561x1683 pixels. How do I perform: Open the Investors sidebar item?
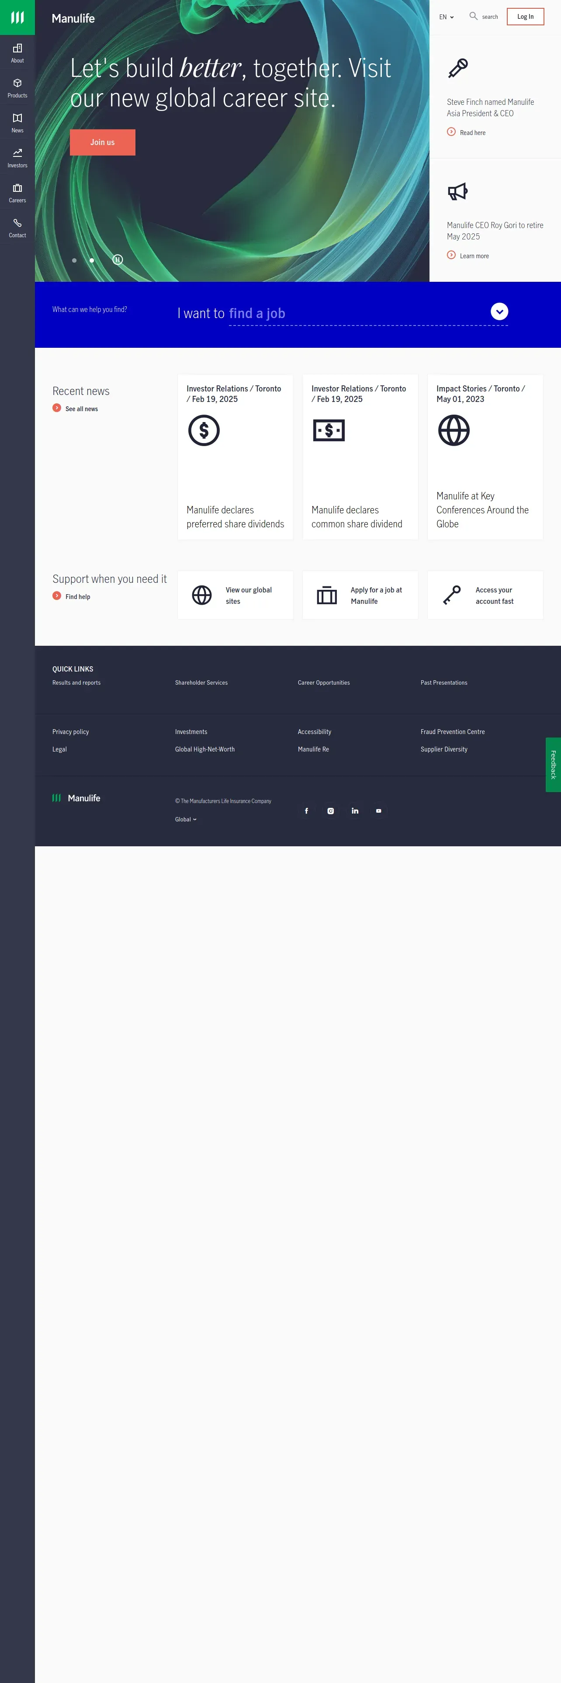[17, 157]
